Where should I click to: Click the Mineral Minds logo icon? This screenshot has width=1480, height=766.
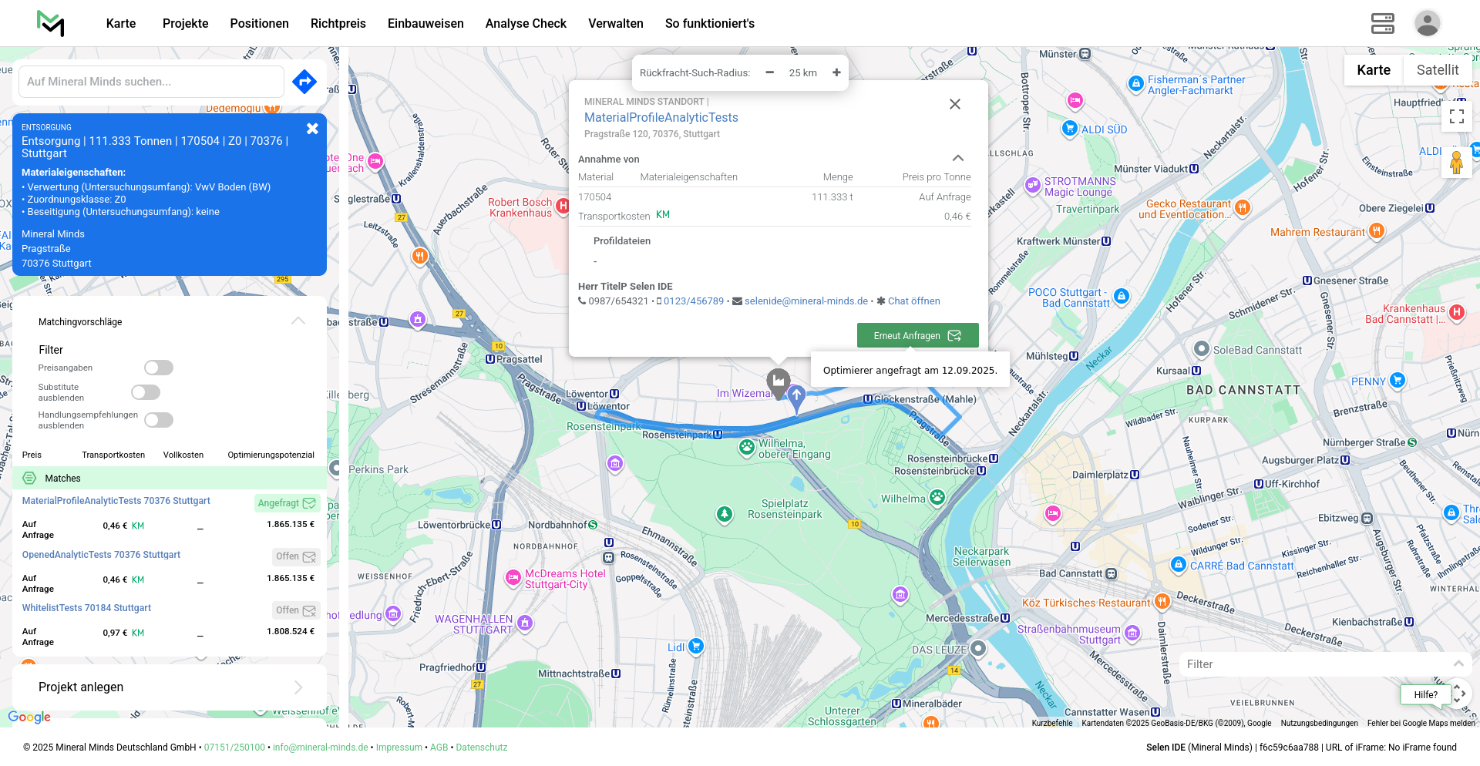[x=51, y=23]
